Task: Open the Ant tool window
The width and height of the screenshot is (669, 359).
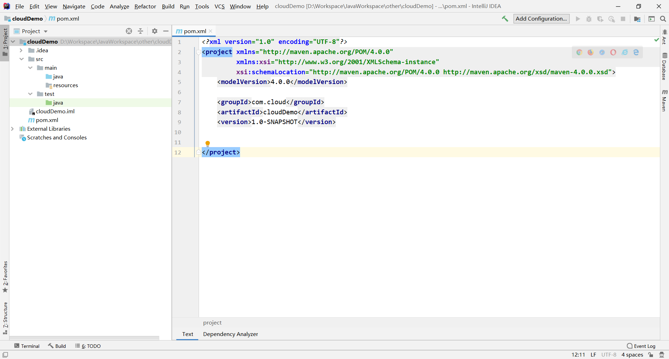Action: pos(664,37)
